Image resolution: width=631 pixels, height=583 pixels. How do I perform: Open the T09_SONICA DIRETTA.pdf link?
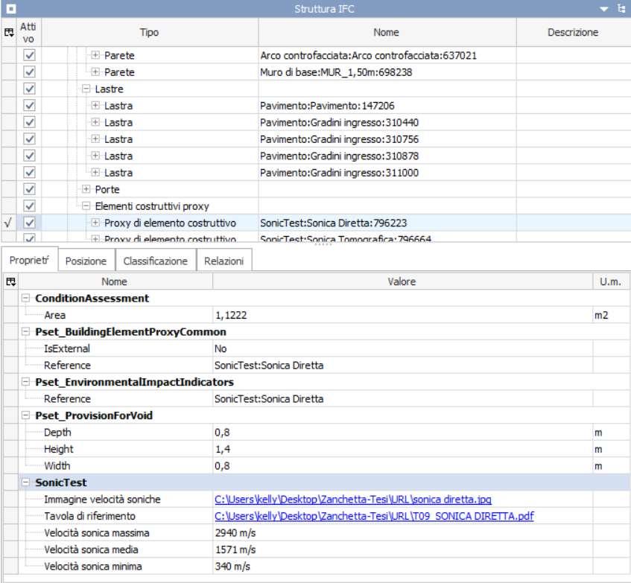coord(374,516)
